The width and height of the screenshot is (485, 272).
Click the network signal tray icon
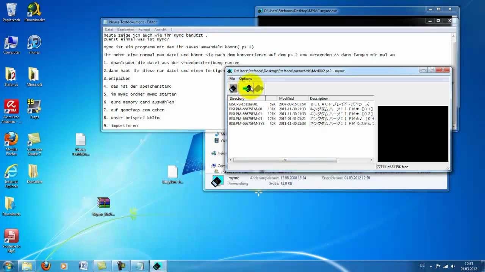point(445,266)
